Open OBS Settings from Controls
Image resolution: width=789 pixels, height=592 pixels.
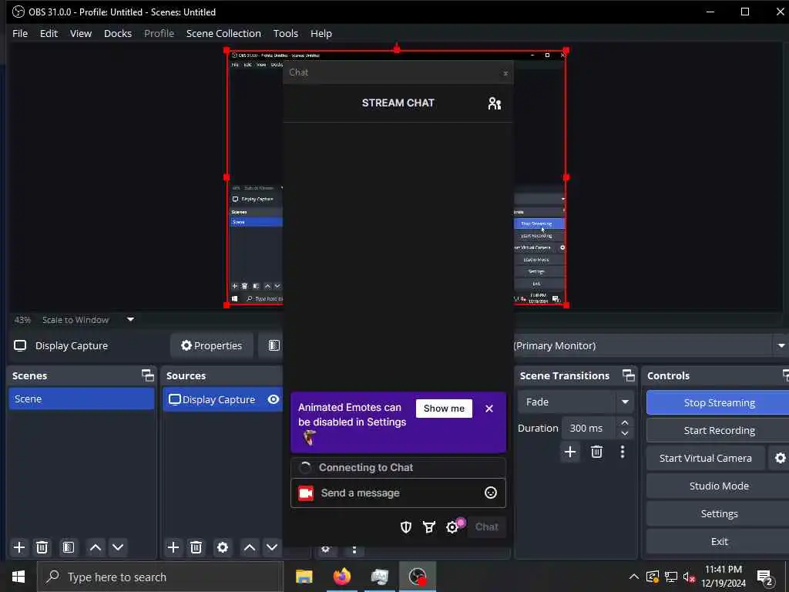click(718, 513)
